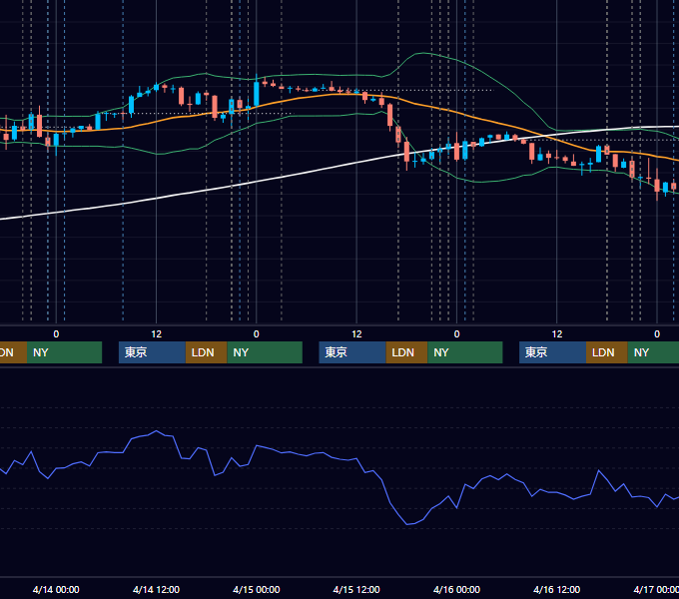Click the 4/16 12:00 date label
The height and width of the screenshot is (599, 679).
point(557,589)
